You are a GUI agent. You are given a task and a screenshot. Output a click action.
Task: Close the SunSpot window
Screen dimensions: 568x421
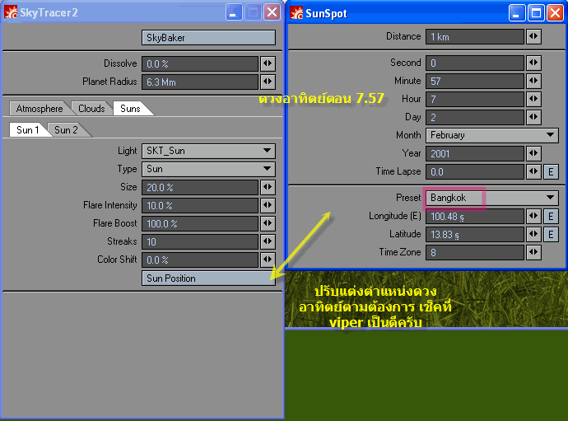click(x=556, y=13)
